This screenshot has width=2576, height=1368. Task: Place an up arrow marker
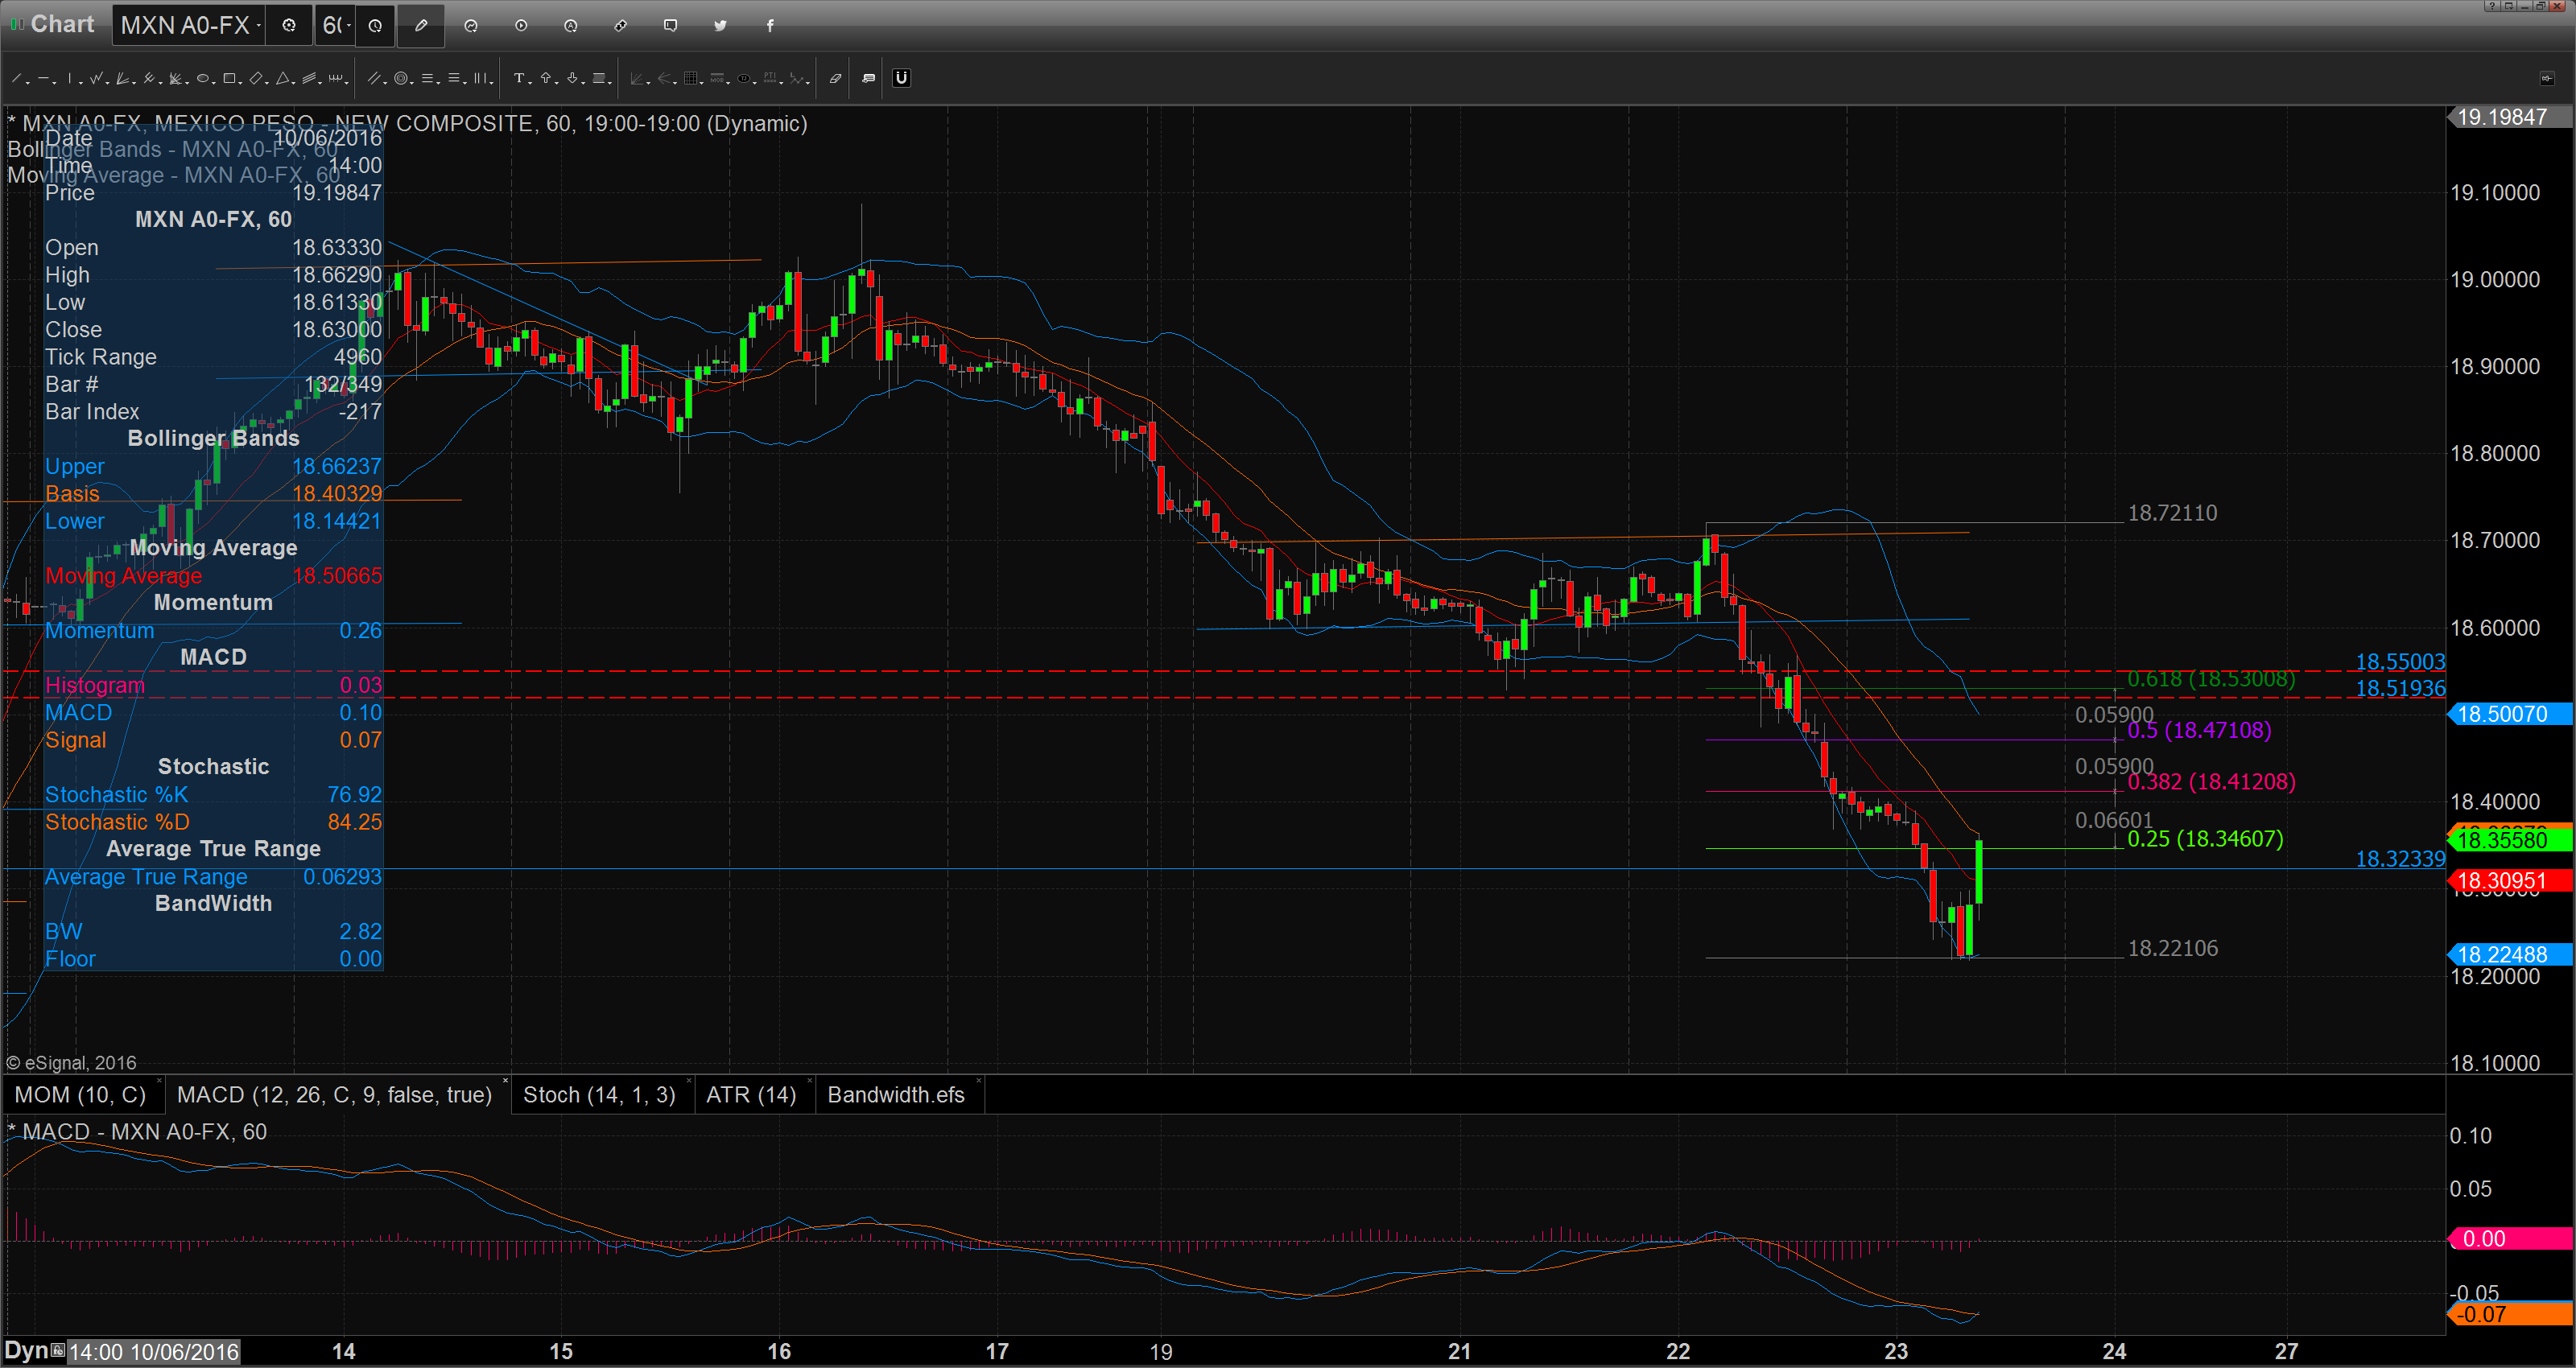[x=546, y=78]
